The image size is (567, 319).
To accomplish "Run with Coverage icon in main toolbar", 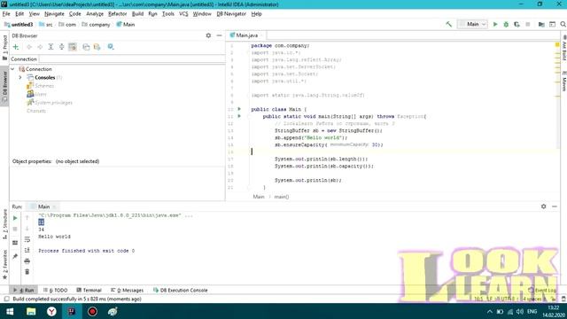I will click(517, 24).
